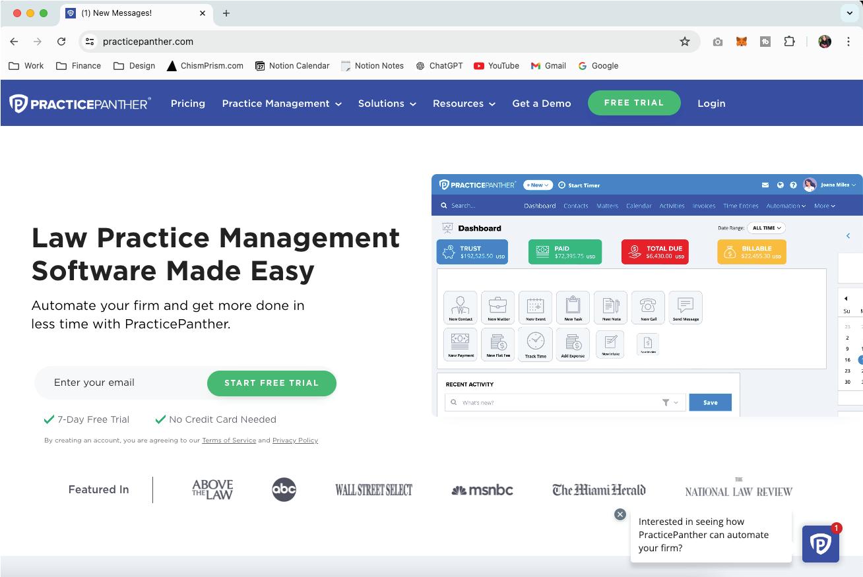The image size is (863, 577).
Task: Open the Date Range ALL TIME dropdown
Action: coord(767,228)
